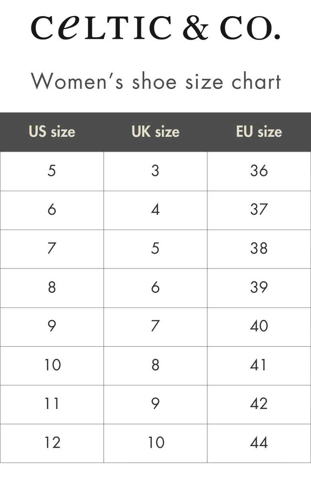Pick EU size 38 cell

point(259,248)
